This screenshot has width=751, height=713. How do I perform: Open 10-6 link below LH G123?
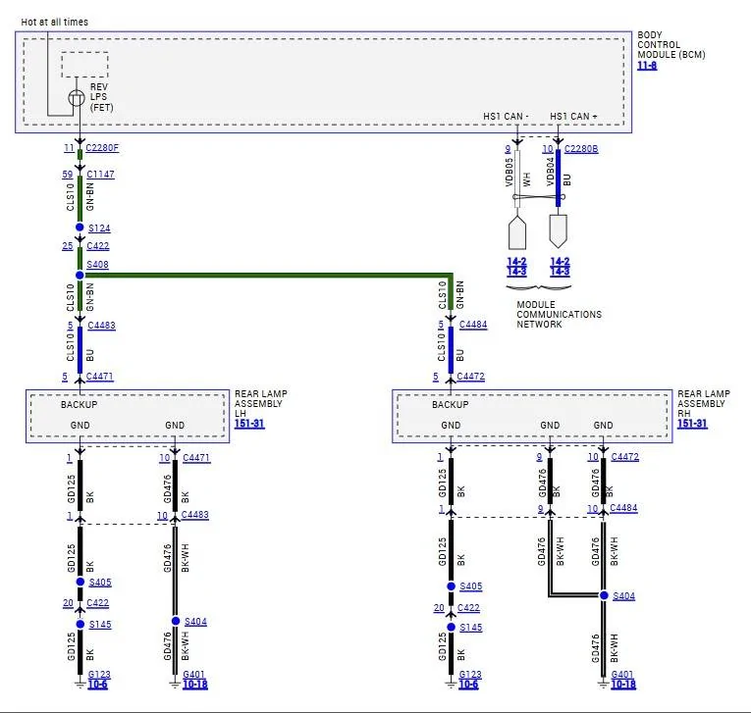coord(98,685)
